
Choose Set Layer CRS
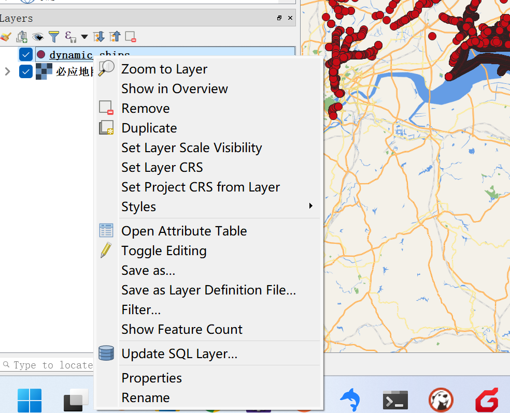click(208, 168)
